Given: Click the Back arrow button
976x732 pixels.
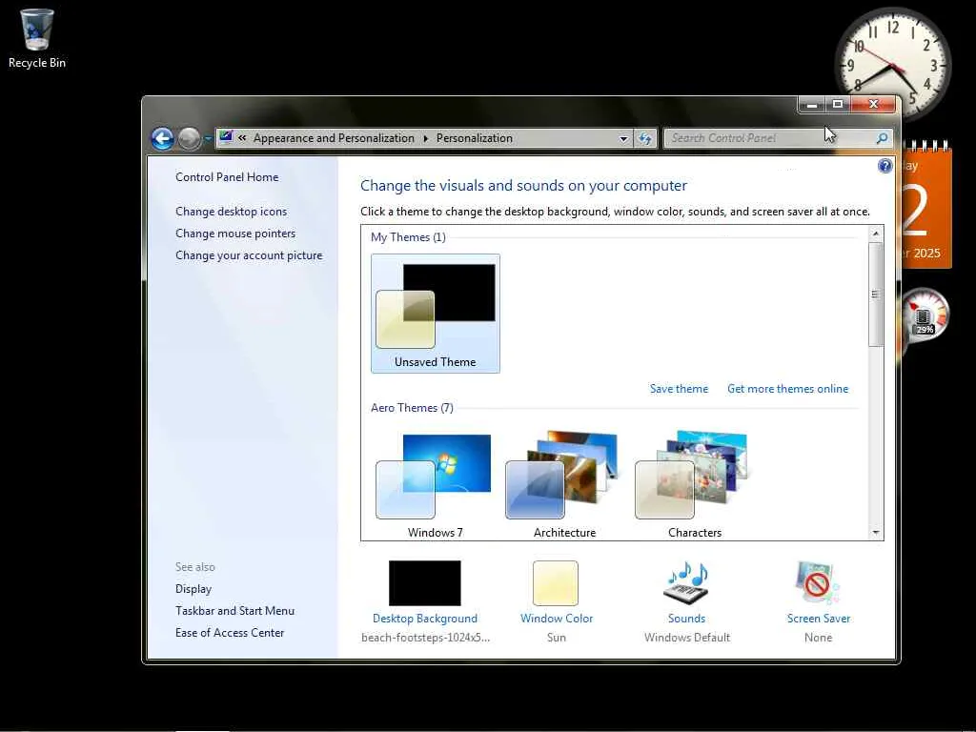Looking at the screenshot, I should [162, 138].
